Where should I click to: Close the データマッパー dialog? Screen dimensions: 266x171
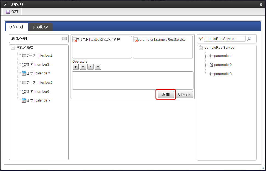tap(261, 5)
